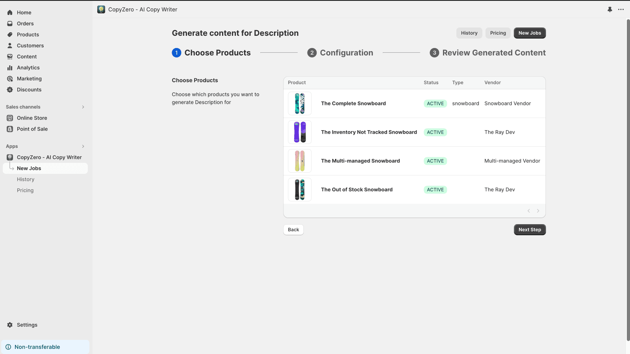Image resolution: width=630 pixels, height=354 pixels.
Task: Click the Back button
Action: [293, 230]
